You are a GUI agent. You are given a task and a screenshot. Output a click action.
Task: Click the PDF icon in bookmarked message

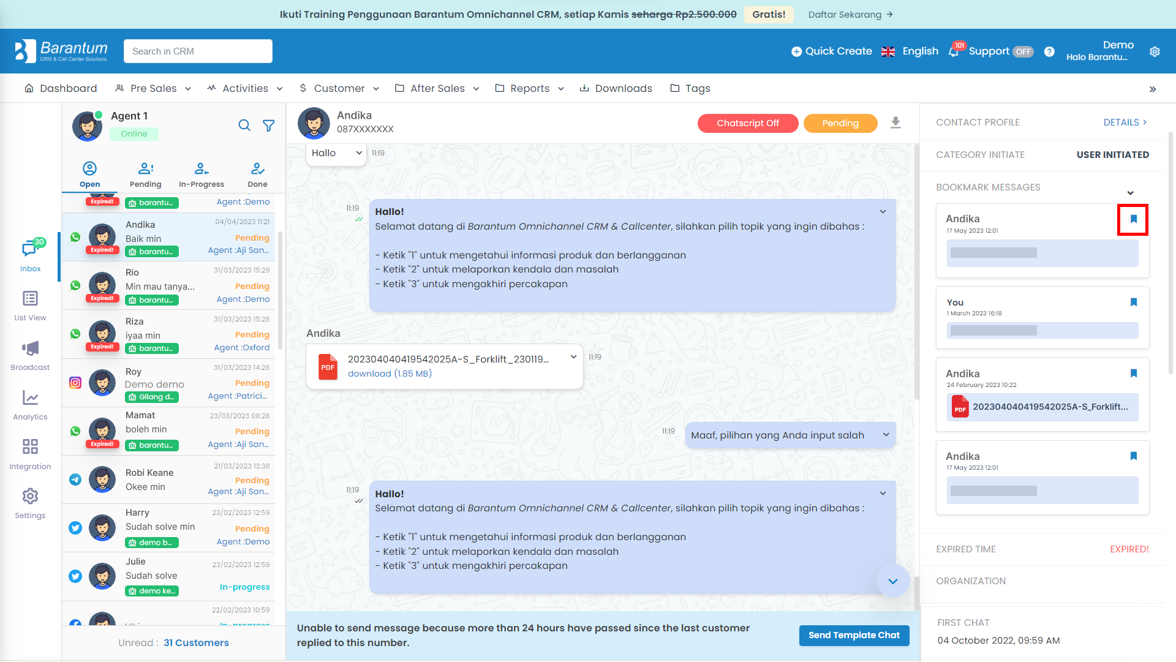[960, 407]
